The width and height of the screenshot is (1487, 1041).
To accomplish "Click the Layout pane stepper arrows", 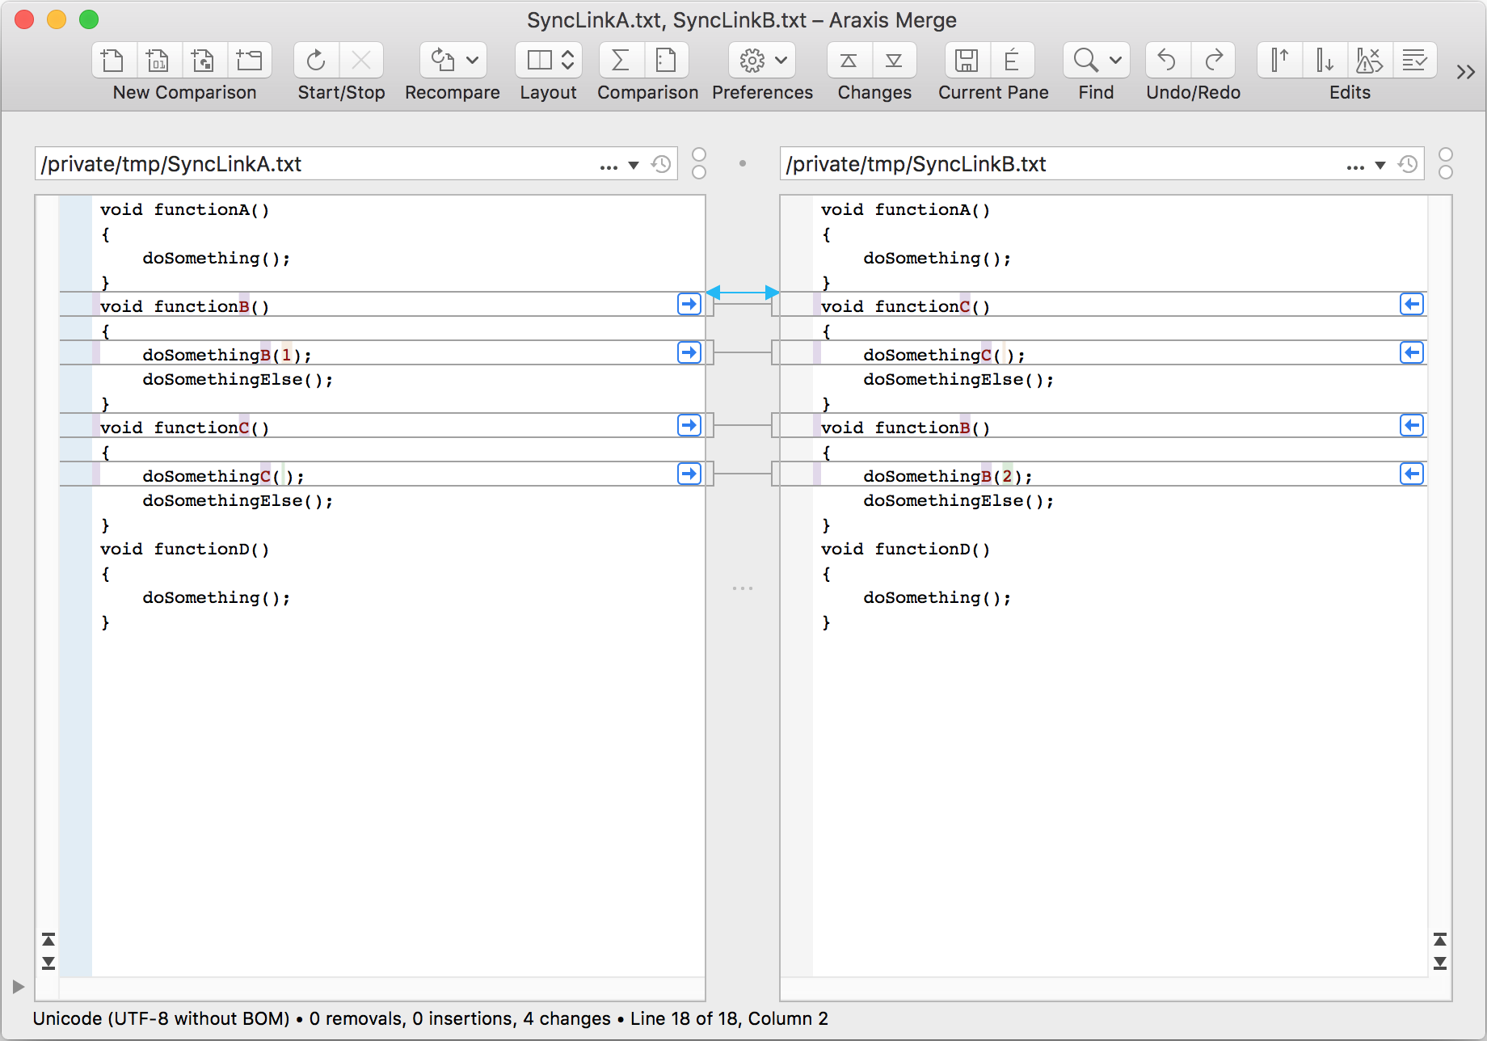I will pyautogui.click(x=568, y=60).
